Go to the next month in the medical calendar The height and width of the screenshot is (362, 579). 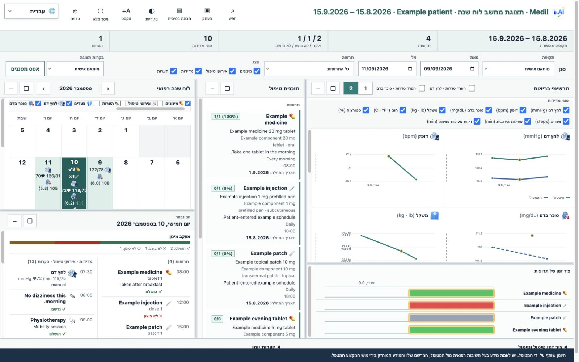[x=43, y=88]
